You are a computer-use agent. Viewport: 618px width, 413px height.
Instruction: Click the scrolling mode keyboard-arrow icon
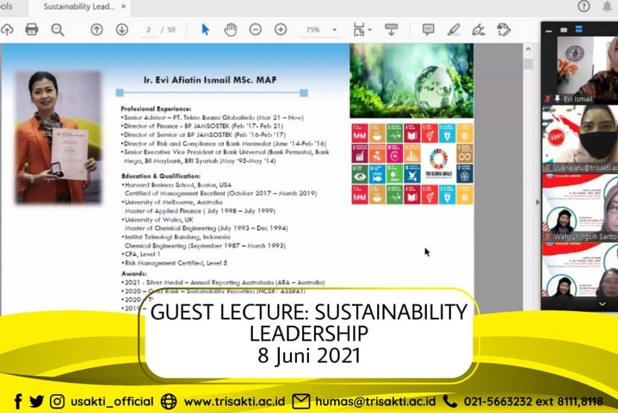tap(392, 29)
